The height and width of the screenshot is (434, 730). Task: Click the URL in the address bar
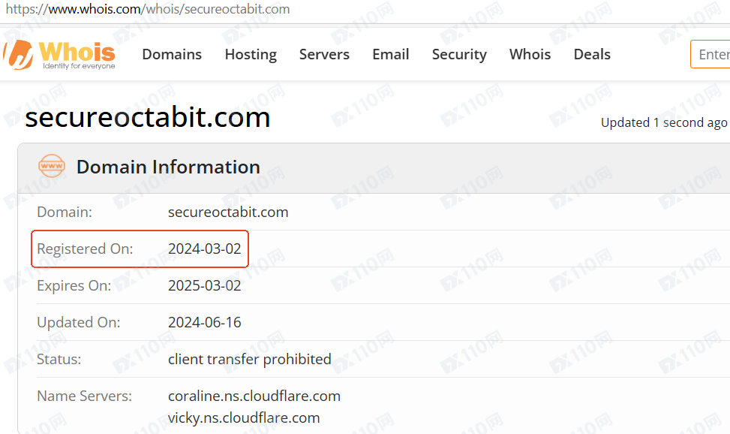click(x=148, y=9)
